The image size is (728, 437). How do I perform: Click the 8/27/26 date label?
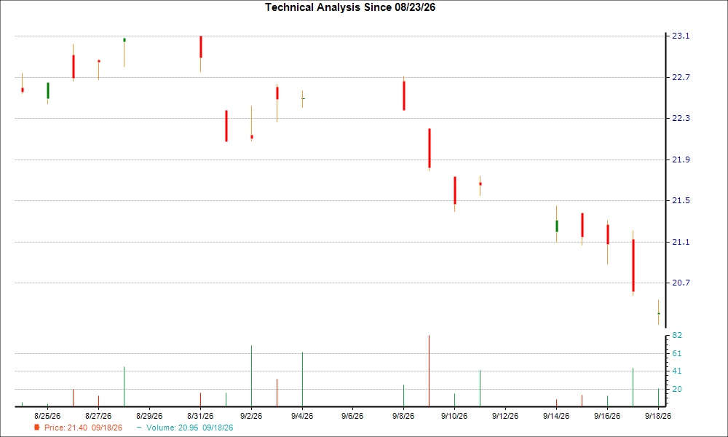[x=98, y=416]
